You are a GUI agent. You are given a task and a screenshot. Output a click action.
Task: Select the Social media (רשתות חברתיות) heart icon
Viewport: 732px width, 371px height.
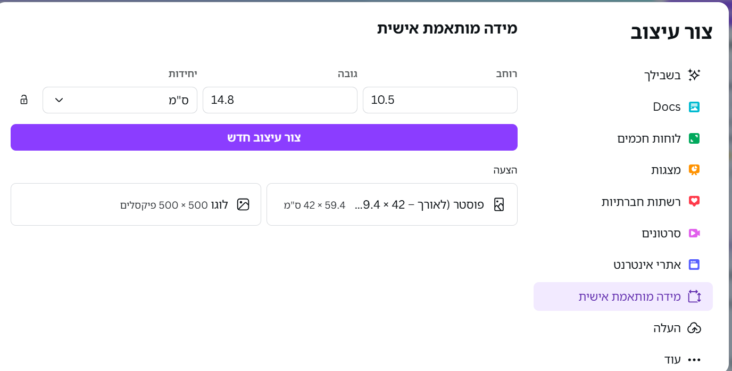(x=695, y=201)
